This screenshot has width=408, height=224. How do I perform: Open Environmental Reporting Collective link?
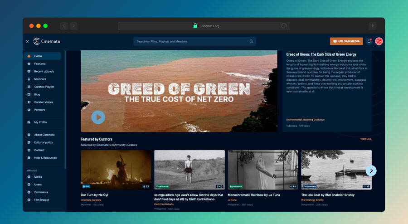point(305,120)
